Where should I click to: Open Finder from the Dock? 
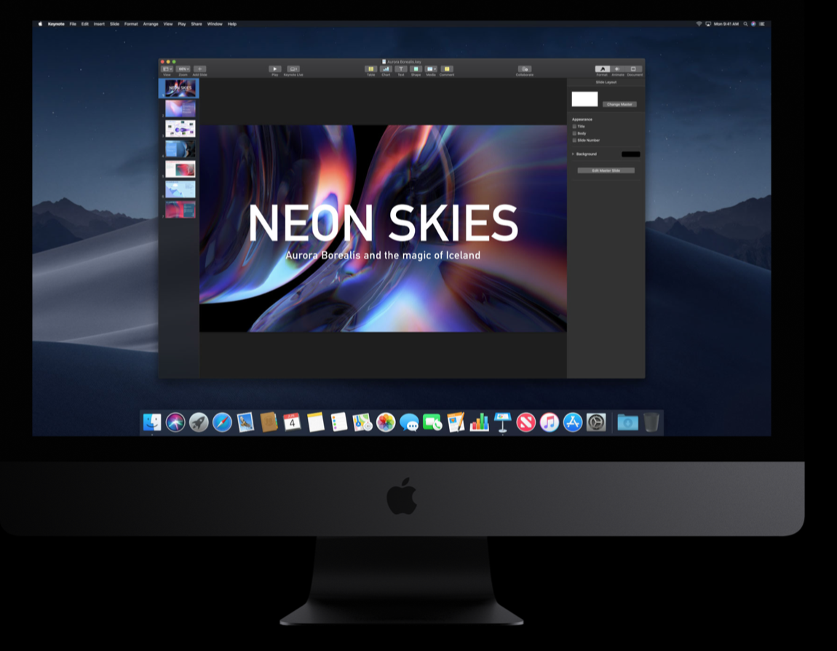[x=152, y=422]
